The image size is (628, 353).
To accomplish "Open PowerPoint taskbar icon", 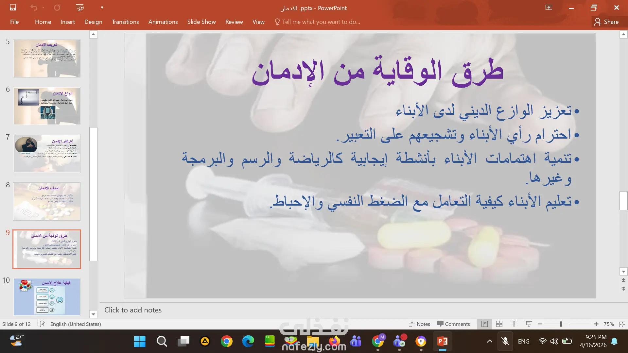I will click(x=443, y=342).
